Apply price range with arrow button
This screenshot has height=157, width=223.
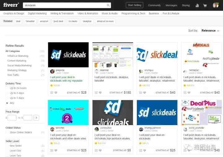(36, 118)
